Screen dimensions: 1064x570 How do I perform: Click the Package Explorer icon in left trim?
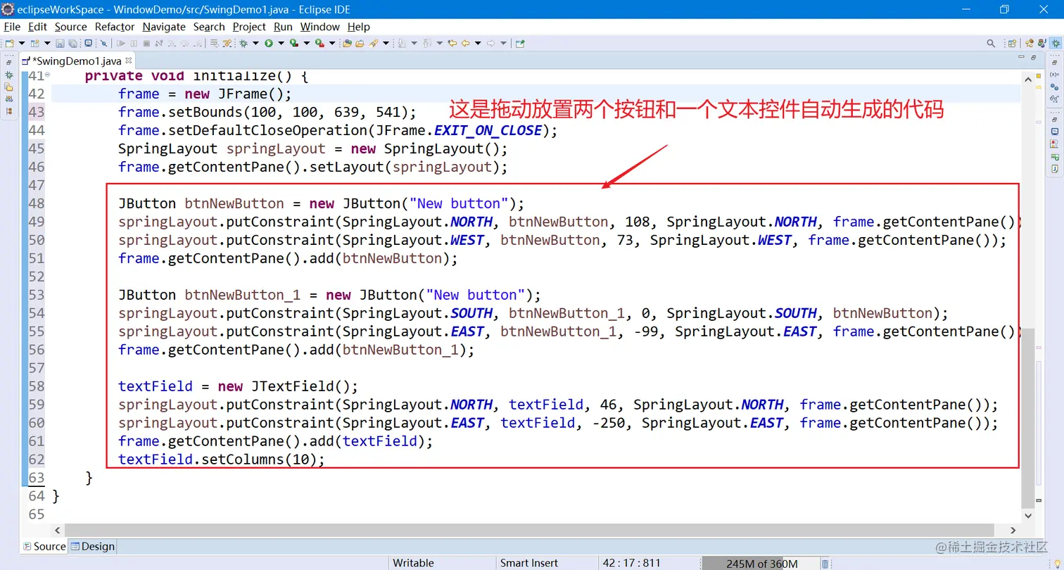(x=9, y=87)
